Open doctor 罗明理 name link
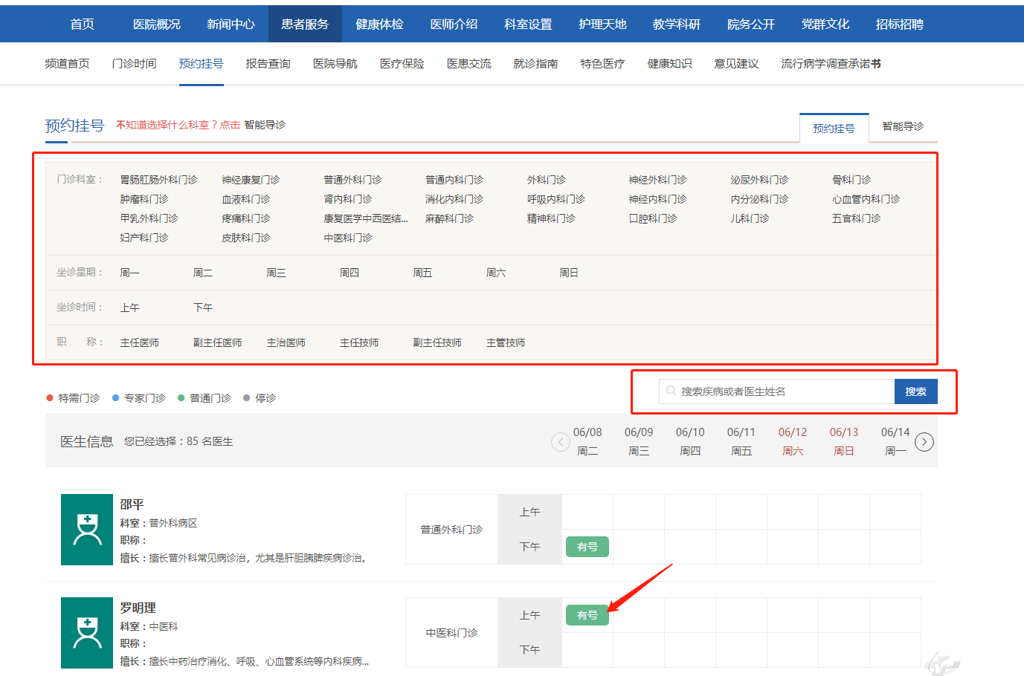Image resolution: width=1024 pixels, height=676 pixels. [x=138, y=608]
